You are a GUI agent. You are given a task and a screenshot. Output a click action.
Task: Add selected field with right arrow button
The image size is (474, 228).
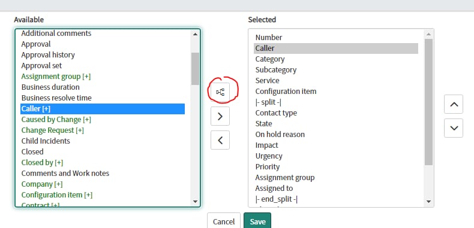(x=220, y=116)
